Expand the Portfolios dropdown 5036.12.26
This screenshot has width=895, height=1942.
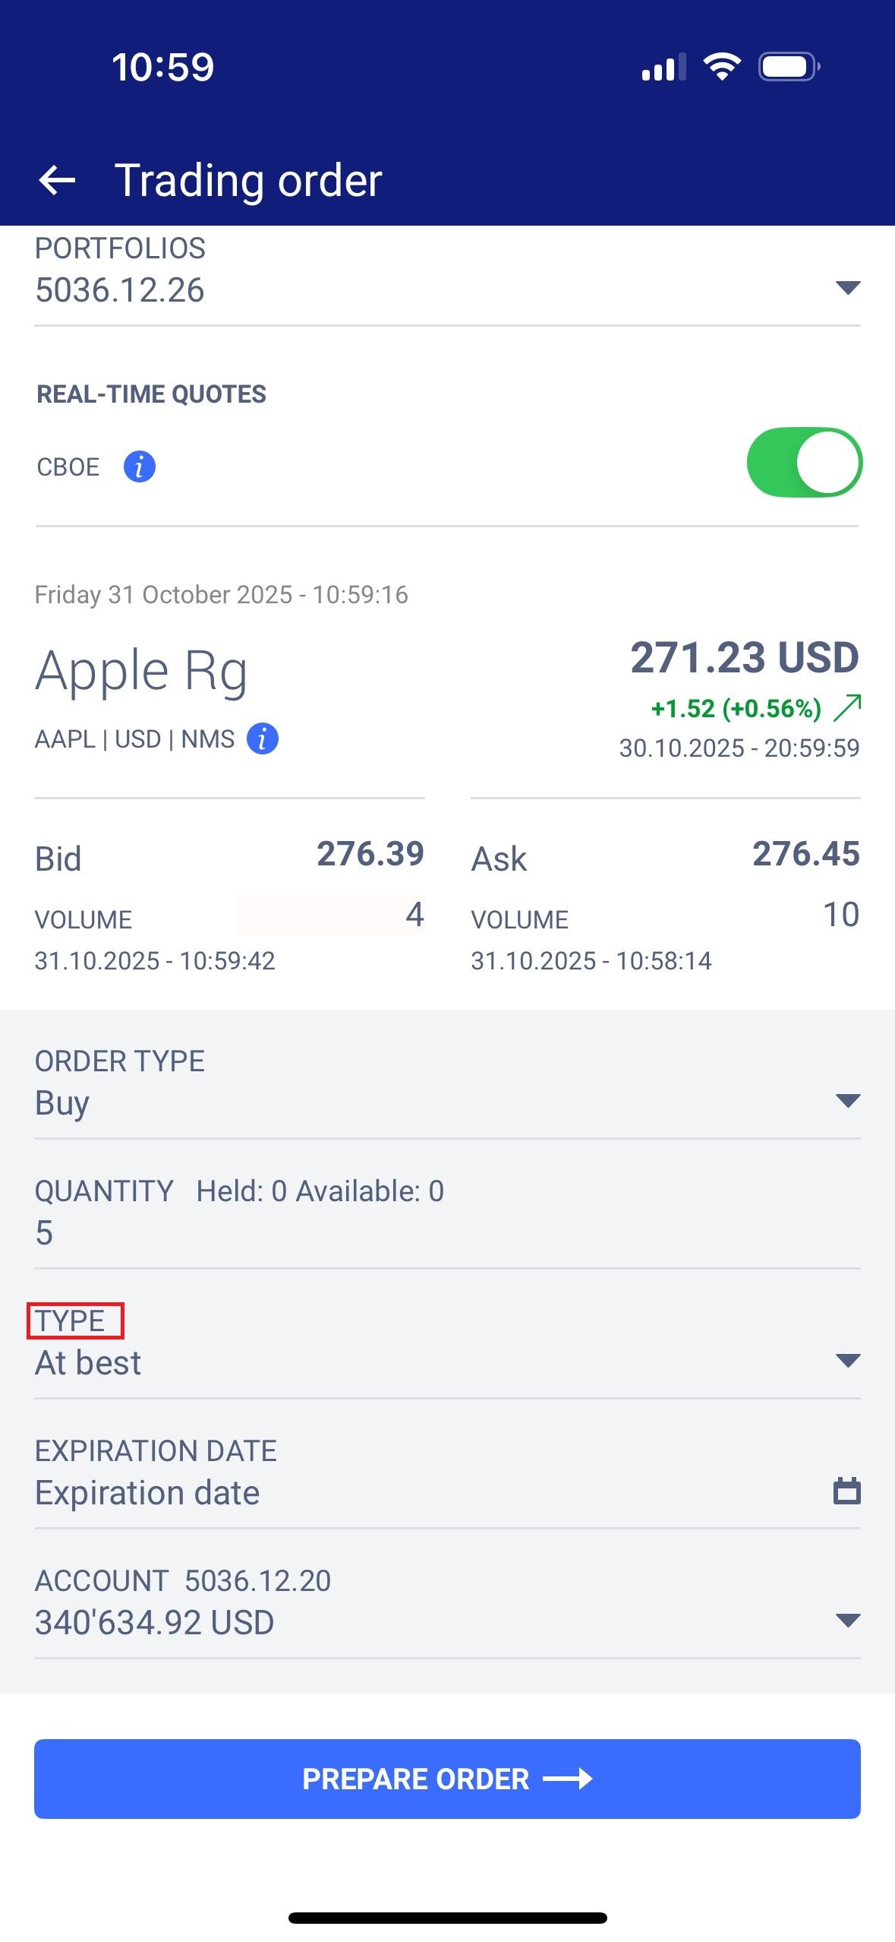click(847, 288)
